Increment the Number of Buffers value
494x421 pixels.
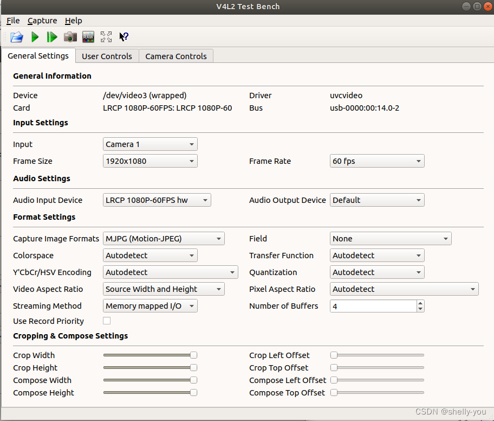[420, 303]
